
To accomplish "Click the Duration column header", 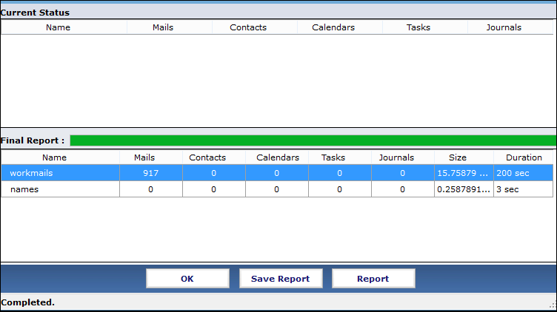I will click(523, 157).
